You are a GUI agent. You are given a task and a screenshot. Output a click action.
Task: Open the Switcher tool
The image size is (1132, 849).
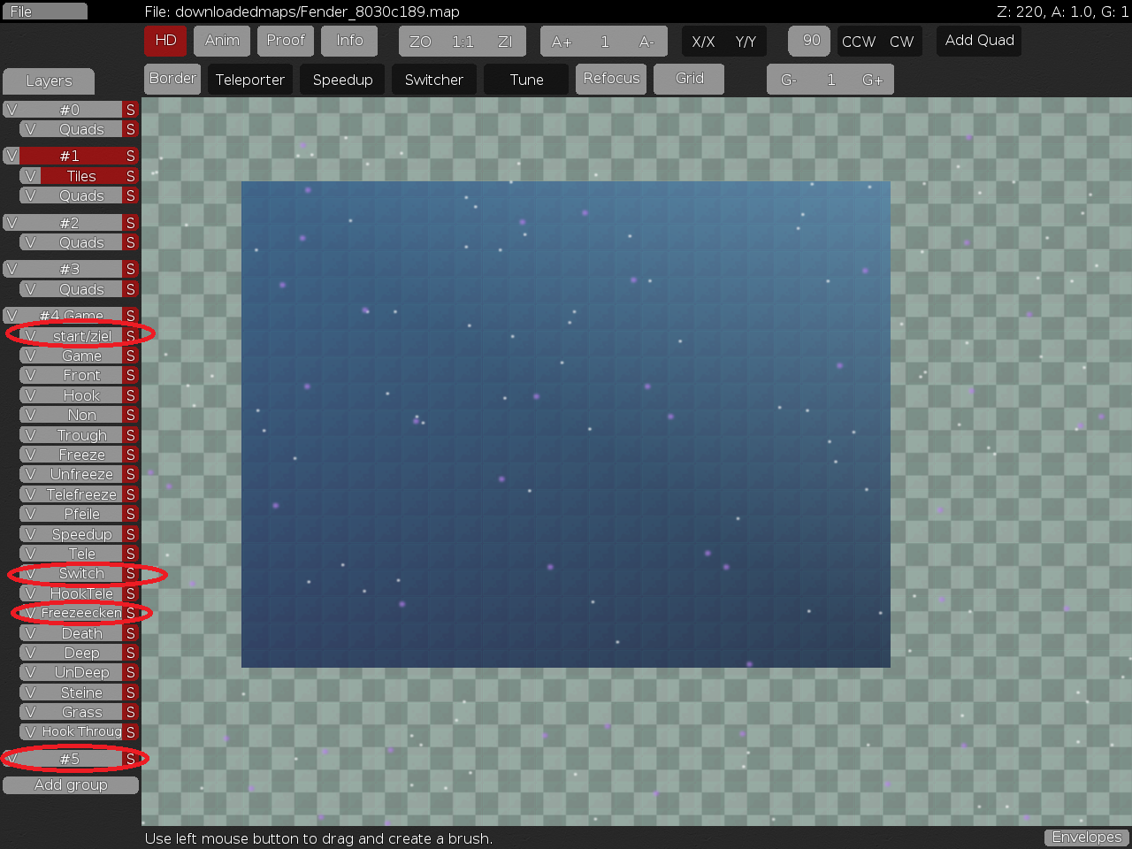click(434, 79)
